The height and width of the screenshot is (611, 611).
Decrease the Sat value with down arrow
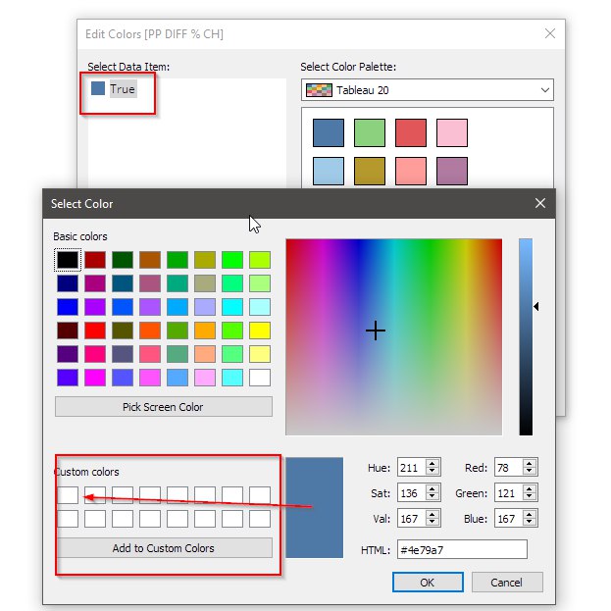(x=433, y=497)
